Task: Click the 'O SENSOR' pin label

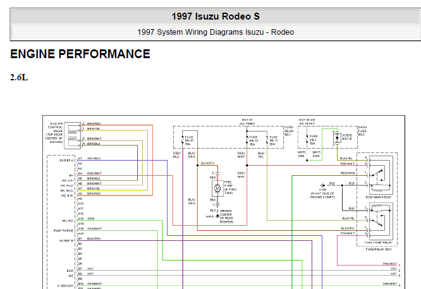Action: (x=65, y=286)
